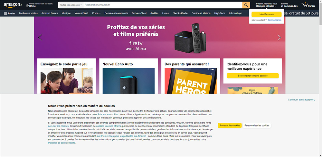Image resolution: width=322 pixels, height=157 pixels.
Task: Advance carousel with right arrow
Action: coord(279,38)
